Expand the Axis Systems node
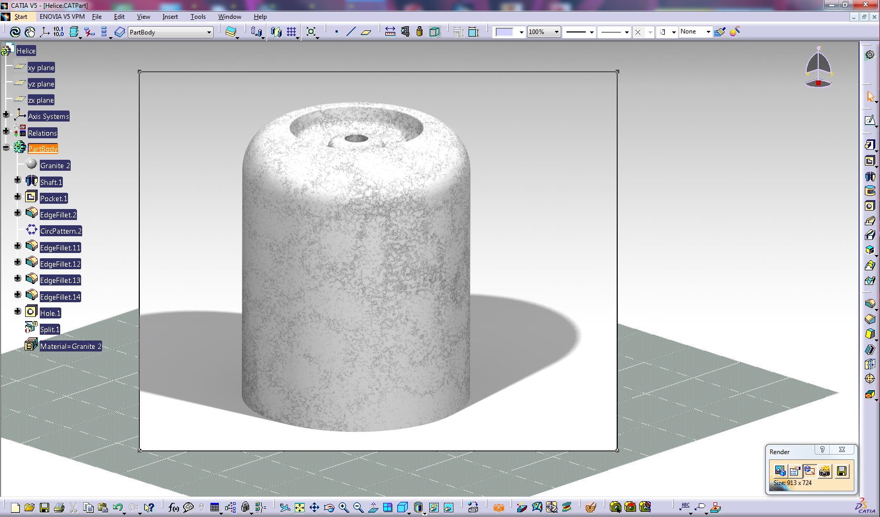Screen dimensions: 880x517 pos(6,114)
